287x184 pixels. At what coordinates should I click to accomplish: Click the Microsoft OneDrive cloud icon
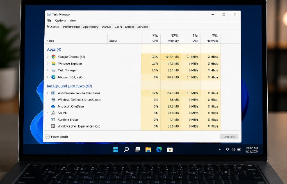point(53,106)
